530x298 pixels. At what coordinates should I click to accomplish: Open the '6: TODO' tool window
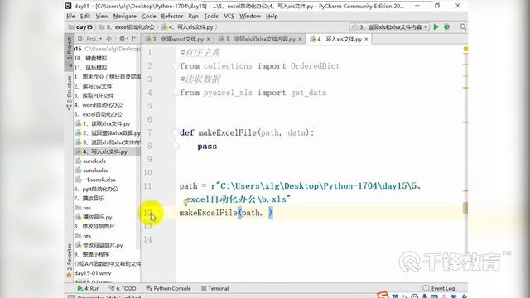[x=123, y=288]
